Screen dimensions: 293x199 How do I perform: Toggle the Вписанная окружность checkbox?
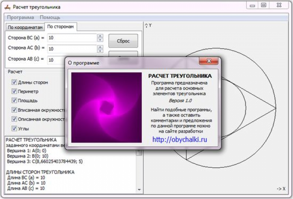coord(14,110)
